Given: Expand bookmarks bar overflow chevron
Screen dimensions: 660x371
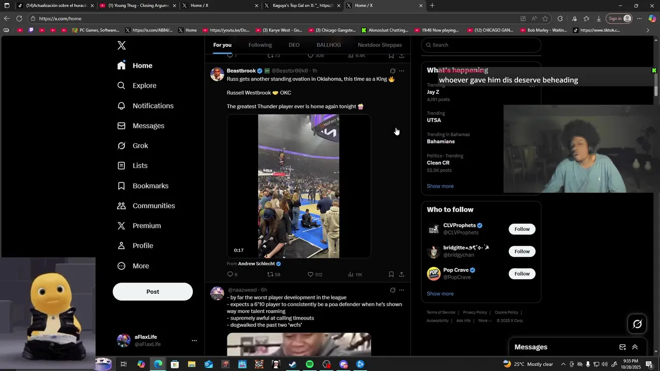Looking at the screenshot, I should click(648, 30).
